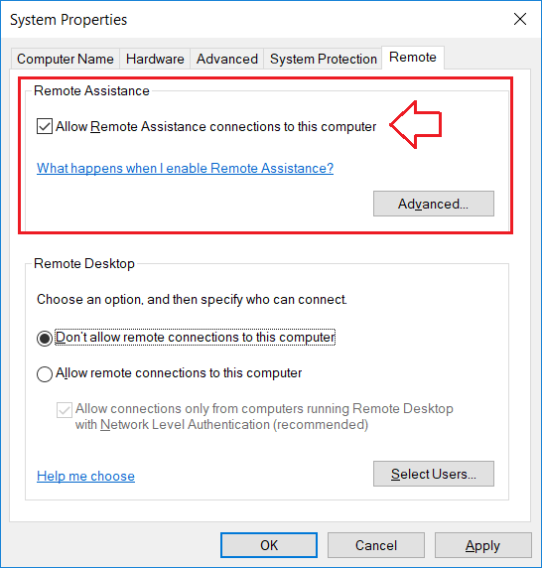Switch to the Computer Name tab

(66, 59)
